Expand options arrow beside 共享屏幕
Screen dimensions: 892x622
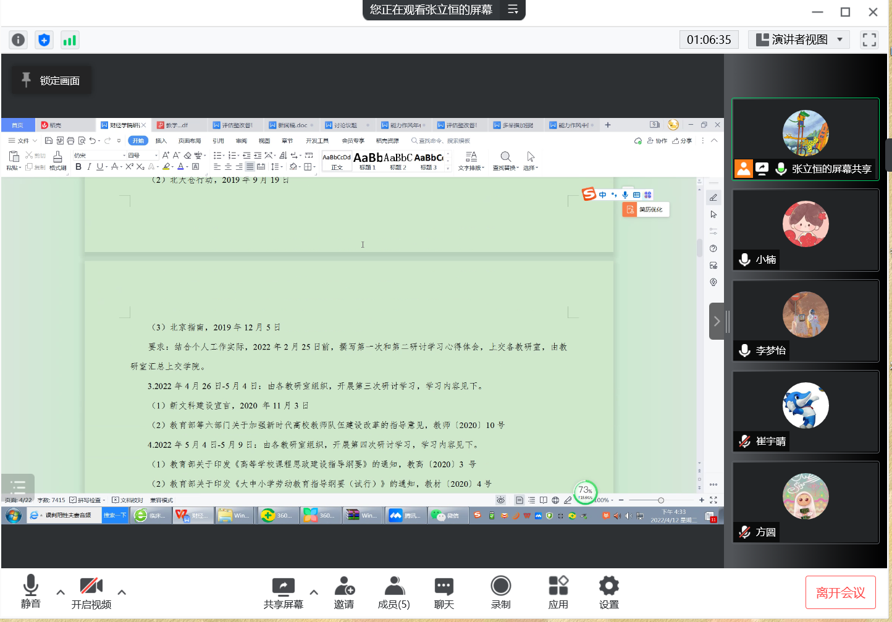click(314, 592)
